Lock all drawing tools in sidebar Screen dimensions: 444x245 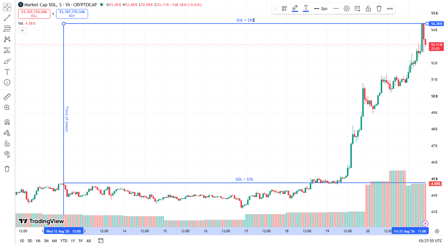[7, 143]
